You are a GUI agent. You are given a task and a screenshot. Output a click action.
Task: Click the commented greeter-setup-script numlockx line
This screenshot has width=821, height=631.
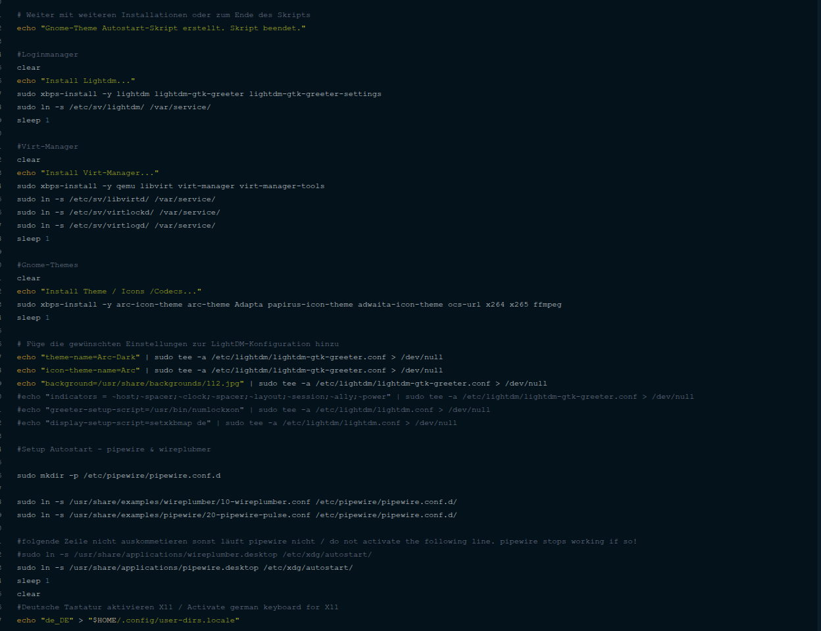point(253,410)
